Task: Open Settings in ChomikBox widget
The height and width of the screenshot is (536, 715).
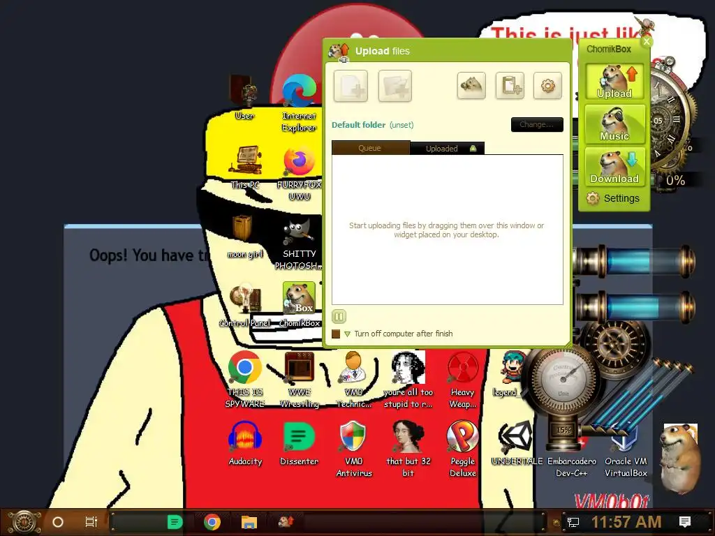Action: tap(613, 198)
